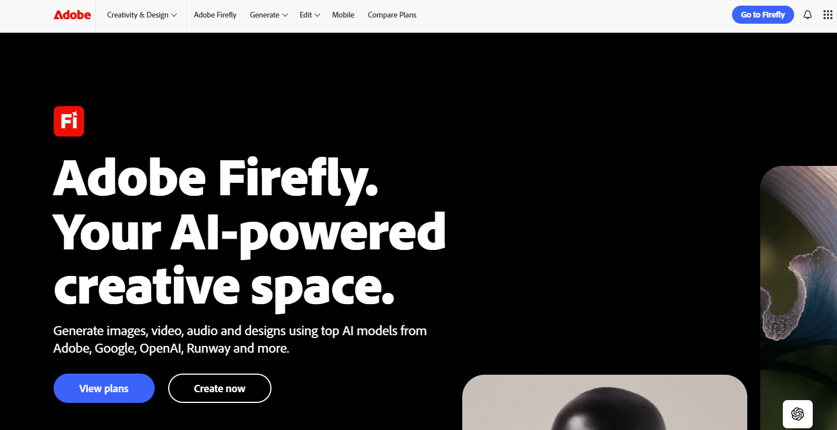Click the "Generate images, video, audio" description
The height and width of the screenshot is (430, 837).
pos(240,339)
